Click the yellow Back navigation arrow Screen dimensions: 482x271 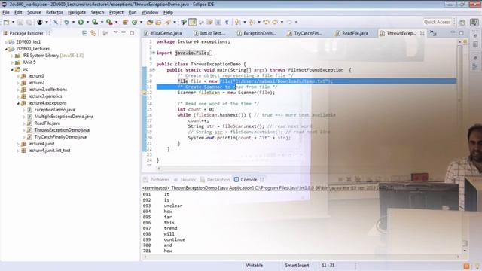[x=275, y=22]
